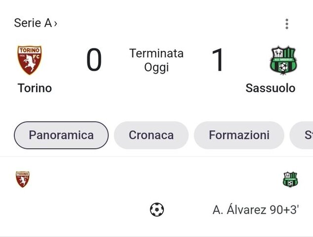
Task: Click the small Sassuolo crest above scorers
Action: click(x=290, y=179)
